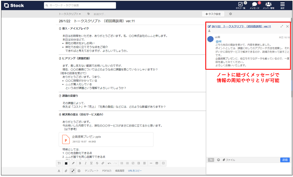Undo the last edit with the undo arrow
293x177 pixels.
pyautogui.click(x=110, y=163)
